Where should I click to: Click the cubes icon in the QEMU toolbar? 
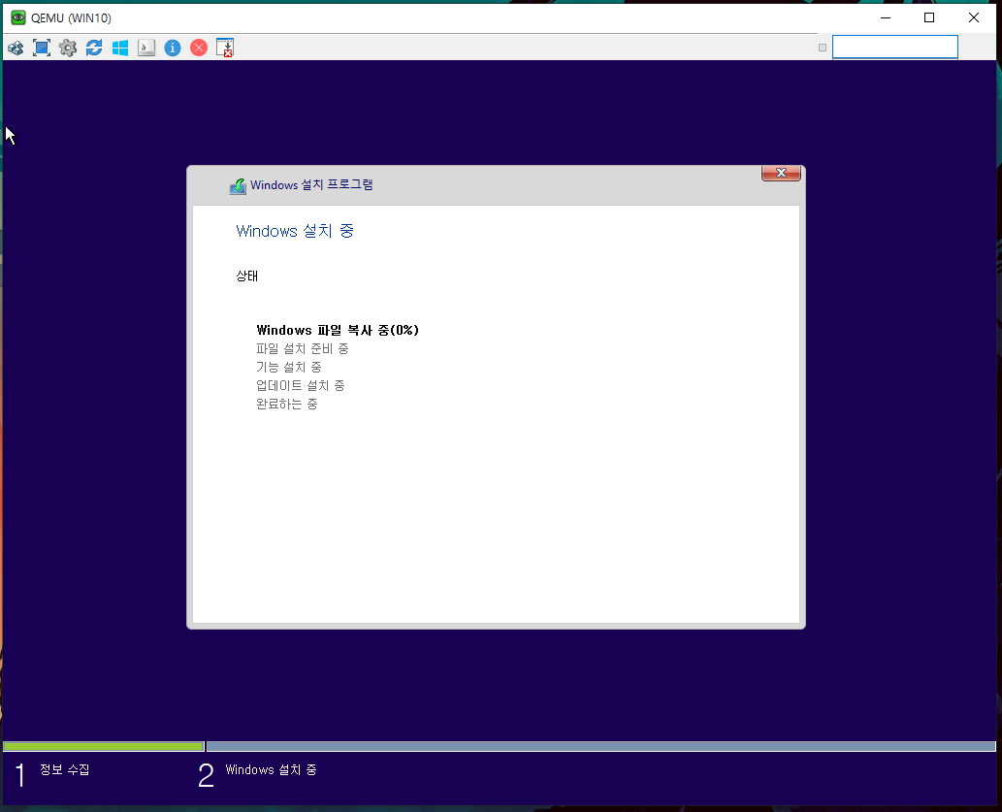(x=16, y=48)
